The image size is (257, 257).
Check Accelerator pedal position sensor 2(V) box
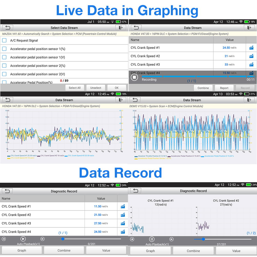4,74
